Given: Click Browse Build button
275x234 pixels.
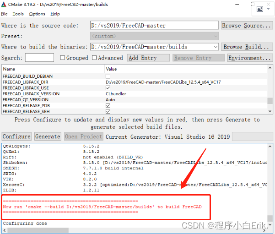Looking at the screenshot, I should (x=247, y=47).
